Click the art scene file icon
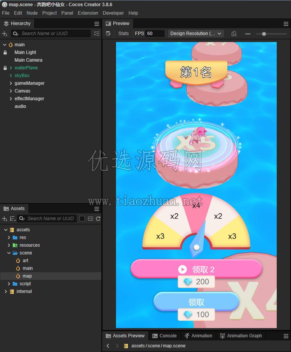 pyautogui.click(x=18, y=261)
